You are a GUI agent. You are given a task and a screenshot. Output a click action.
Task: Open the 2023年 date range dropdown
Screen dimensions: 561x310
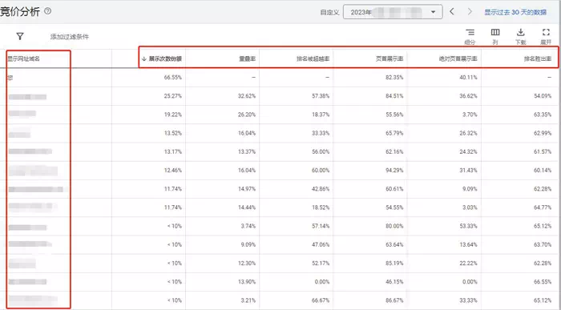coord(393,12)
